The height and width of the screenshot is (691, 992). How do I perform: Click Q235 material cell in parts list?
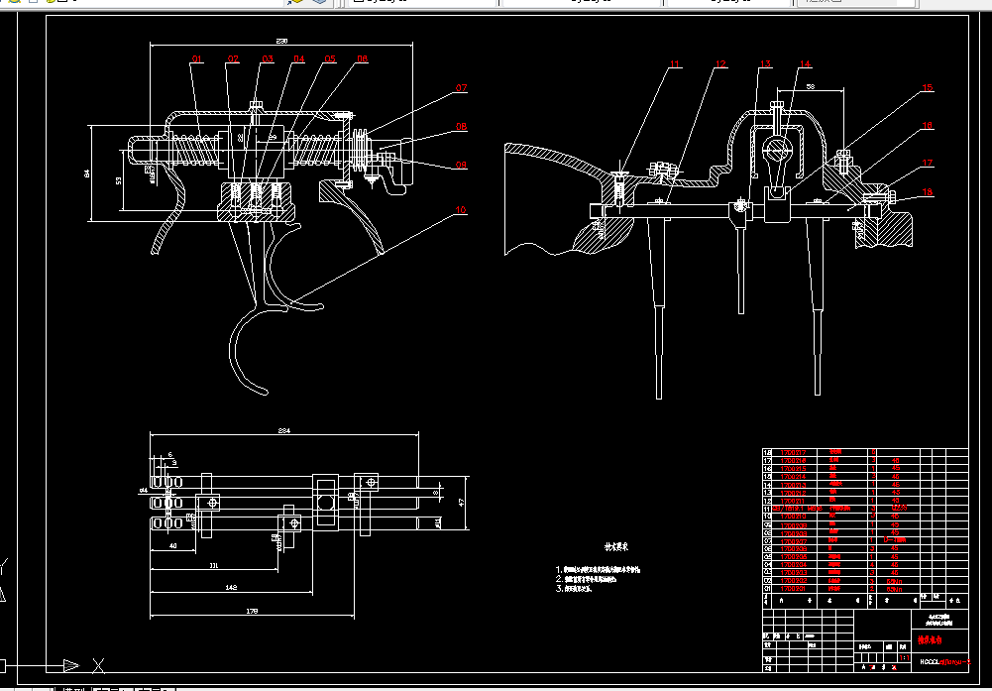899,508
